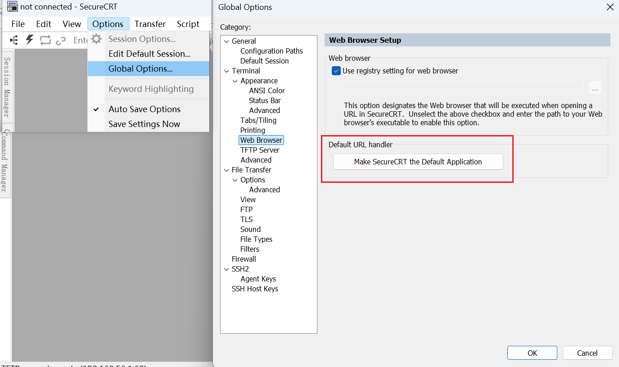Open the Script menu
The width and height of the screenshot is (619, 367).
[x=188, y=24]
